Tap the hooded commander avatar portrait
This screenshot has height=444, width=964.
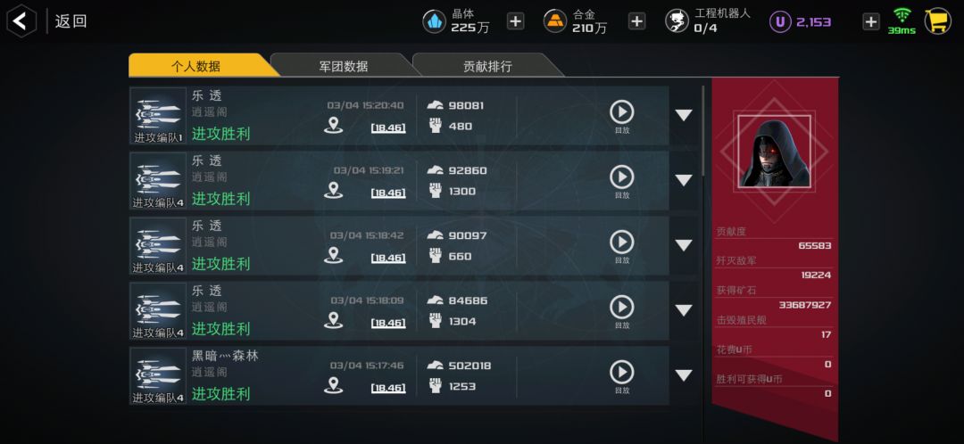point(774,151)
